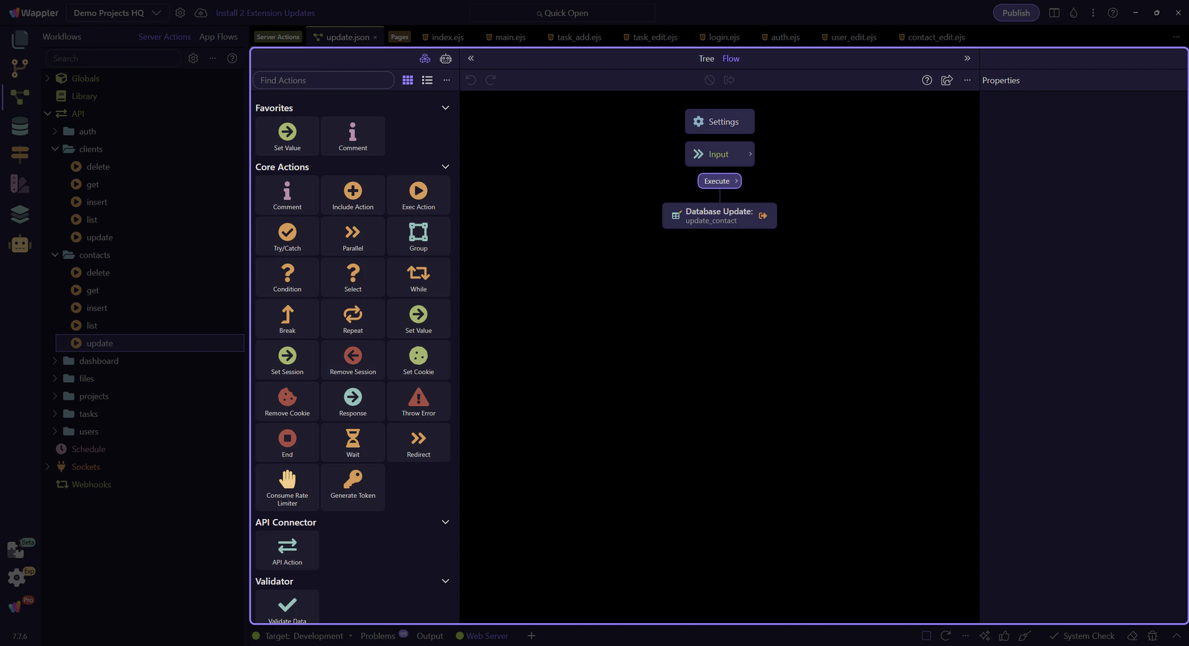Switch actions panel to grid view

coord(407,80)
